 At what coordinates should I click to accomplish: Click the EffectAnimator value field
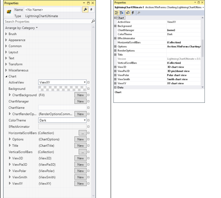click(62, 126)
